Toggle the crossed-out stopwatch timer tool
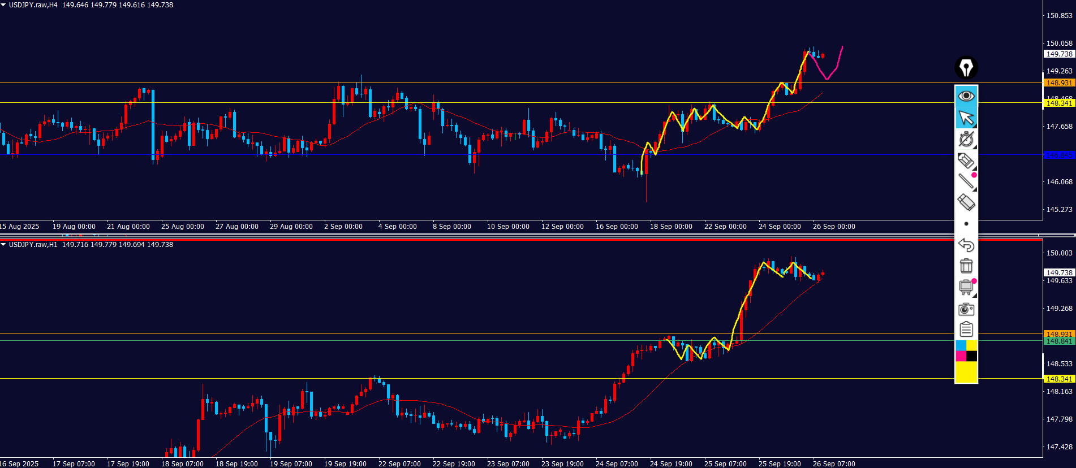The height and width of the screenshot is (468, 1076). coord(966,139)
